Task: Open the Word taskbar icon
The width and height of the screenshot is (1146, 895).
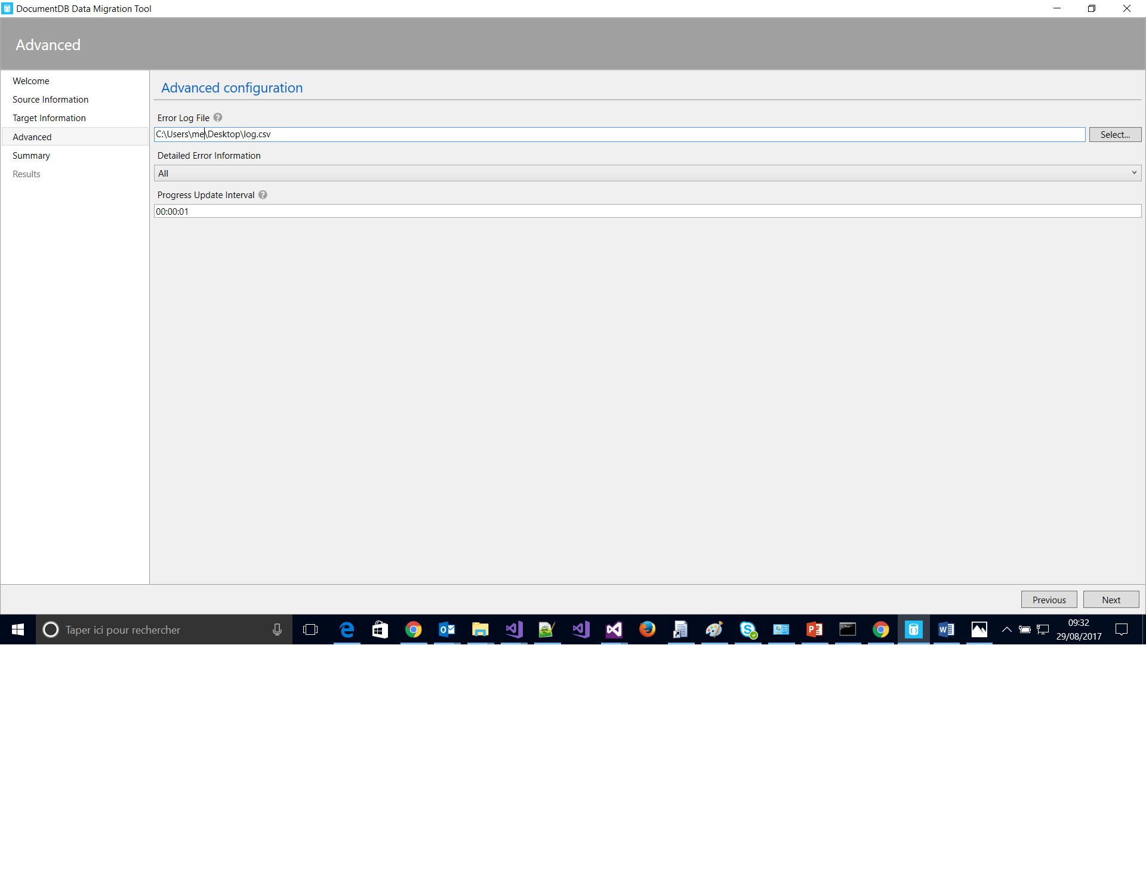Action: tap(946, 629)
